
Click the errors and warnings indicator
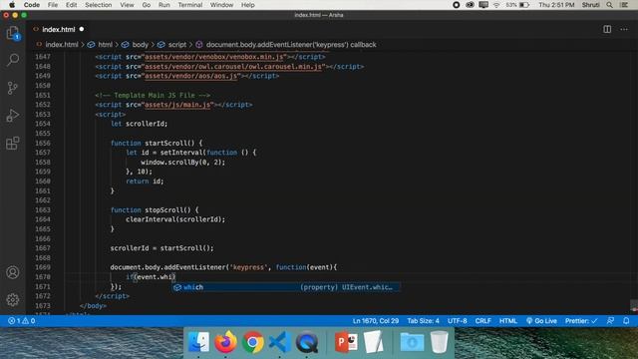22,321
